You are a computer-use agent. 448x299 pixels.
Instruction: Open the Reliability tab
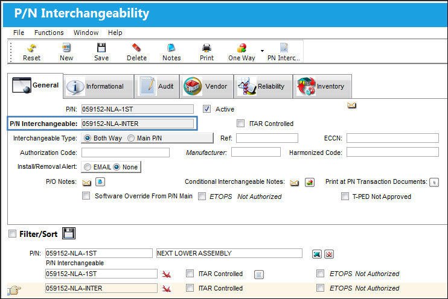point(263,86)
